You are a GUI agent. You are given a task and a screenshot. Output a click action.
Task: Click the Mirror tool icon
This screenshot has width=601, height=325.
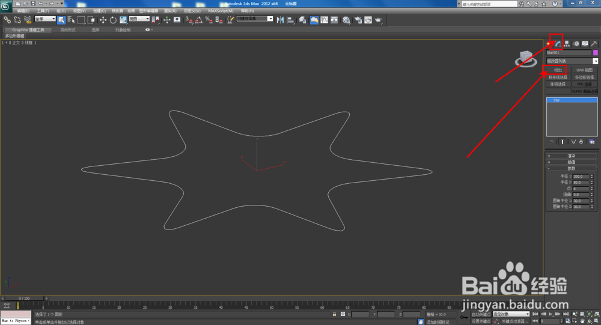click(280, 20)
